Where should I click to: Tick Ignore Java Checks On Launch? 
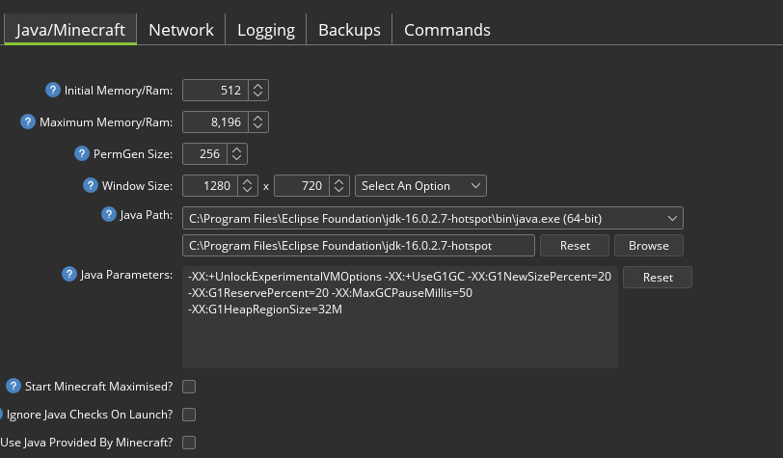(189, 415)
